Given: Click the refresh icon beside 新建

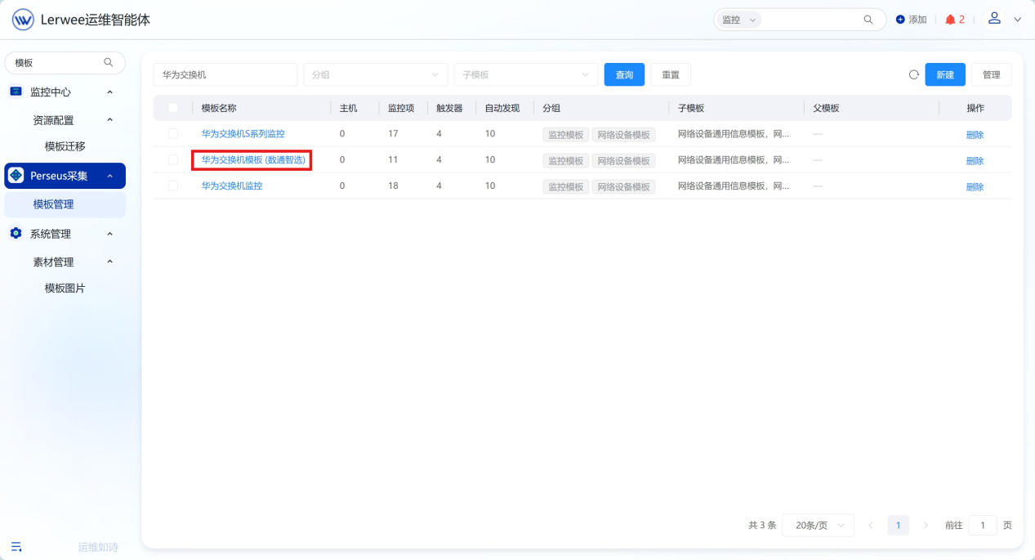Looking at the screenshot, I should point(914,74).
